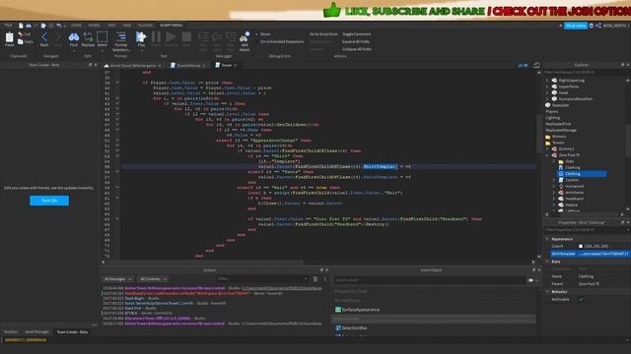Click the Color3 white swatch
The image size is (631, 354).
click(581, 246)
